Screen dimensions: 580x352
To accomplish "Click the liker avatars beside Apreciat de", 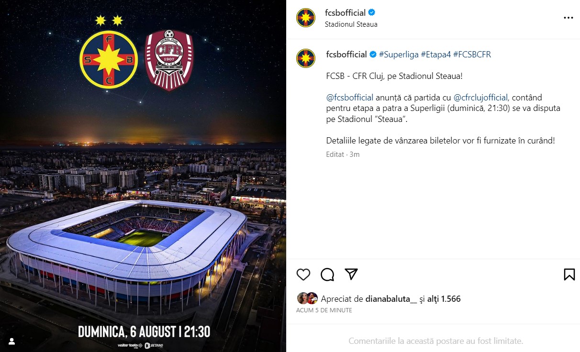I will [307, 298].
